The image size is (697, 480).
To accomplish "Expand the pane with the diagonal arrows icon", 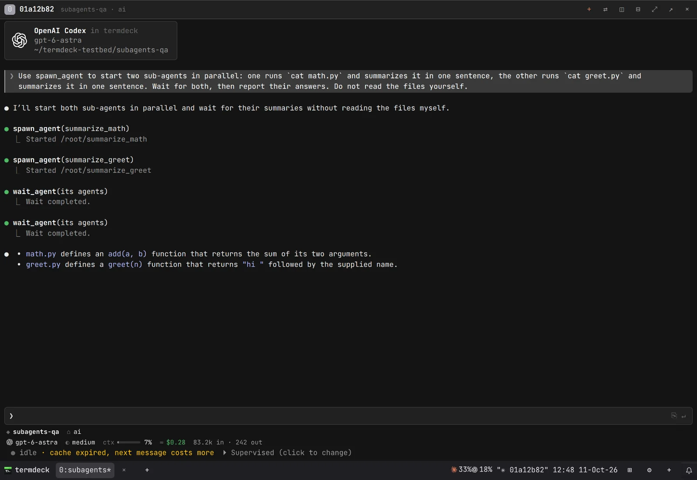I will coord(654,9).
